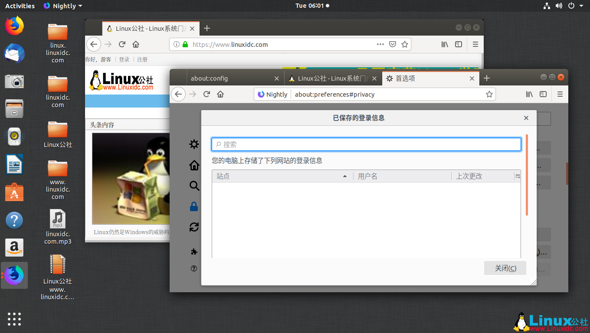590x333 pixels.
Task: Click 登录 link on Linux公社 page
Action: (x=124, y=59)
